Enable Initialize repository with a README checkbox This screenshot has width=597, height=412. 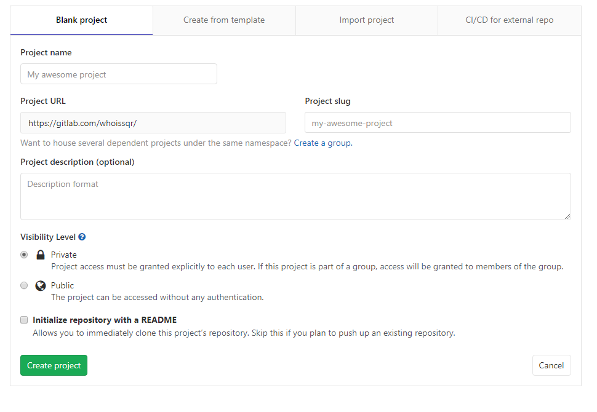click(x=24, y=320)
